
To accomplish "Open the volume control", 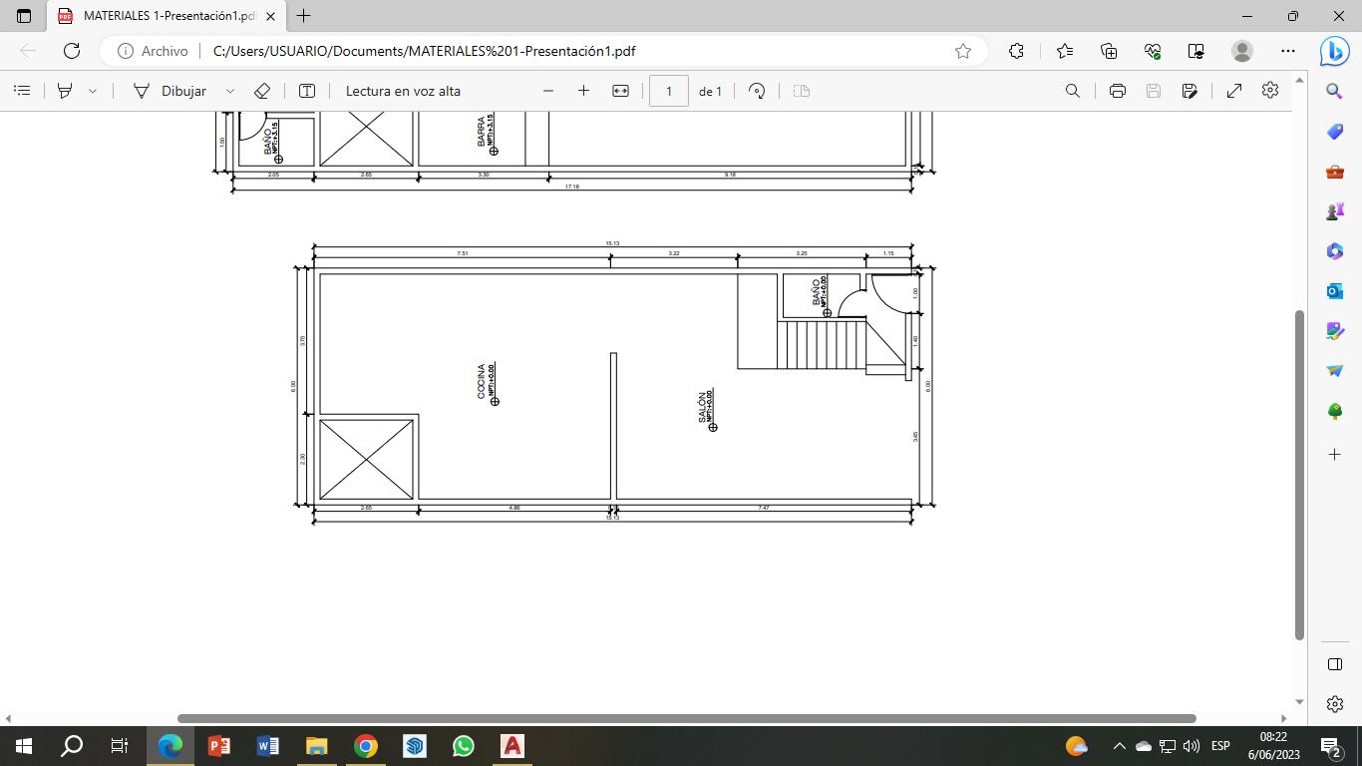I will 1192,746.
